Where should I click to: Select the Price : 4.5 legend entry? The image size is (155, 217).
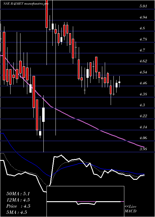[18, 206]
